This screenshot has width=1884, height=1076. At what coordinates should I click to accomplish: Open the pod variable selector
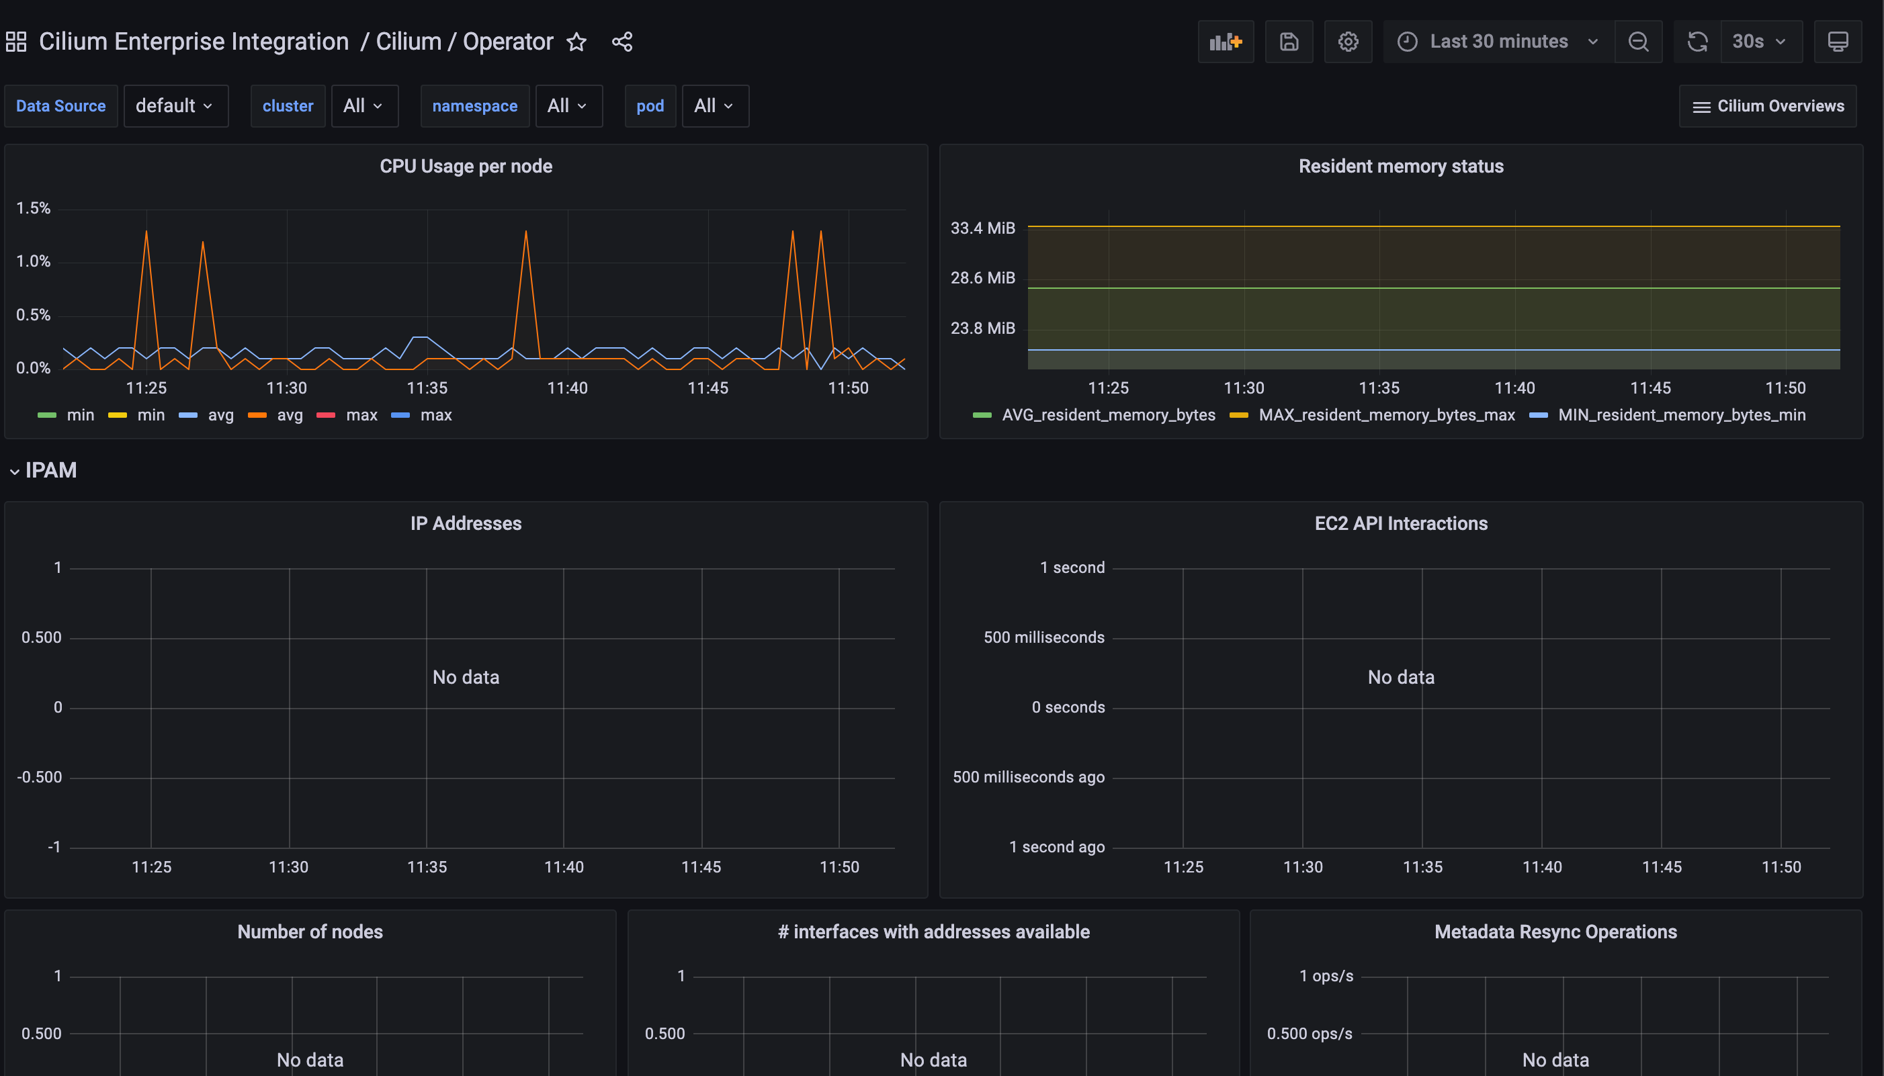coord(714,105)
